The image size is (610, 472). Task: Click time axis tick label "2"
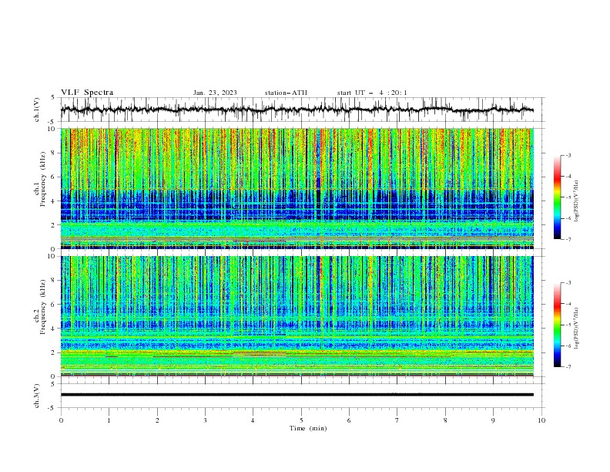(x=157, y=420)
